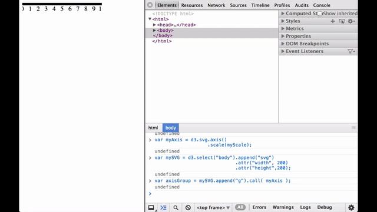Add a new style rule with plus icon
Image resolution: width=377 pixels, height=212 pixels.
(333, 21)
